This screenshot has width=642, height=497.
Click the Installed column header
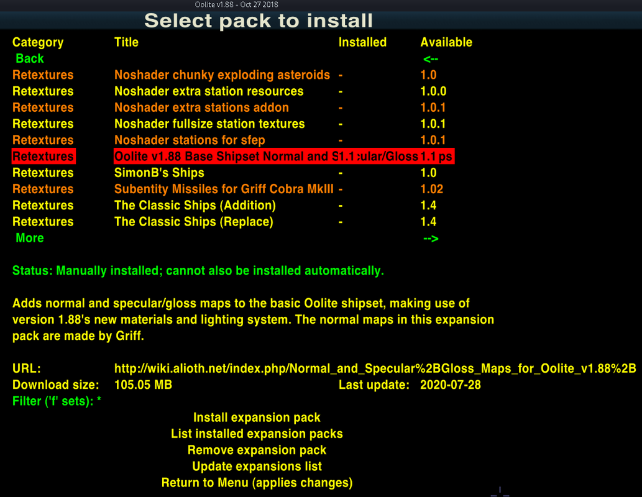[362, 42]
